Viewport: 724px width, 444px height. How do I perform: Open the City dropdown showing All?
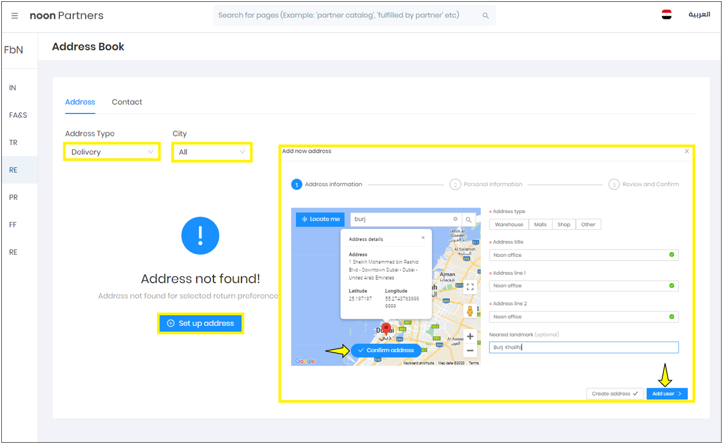[x=212, y=152]
